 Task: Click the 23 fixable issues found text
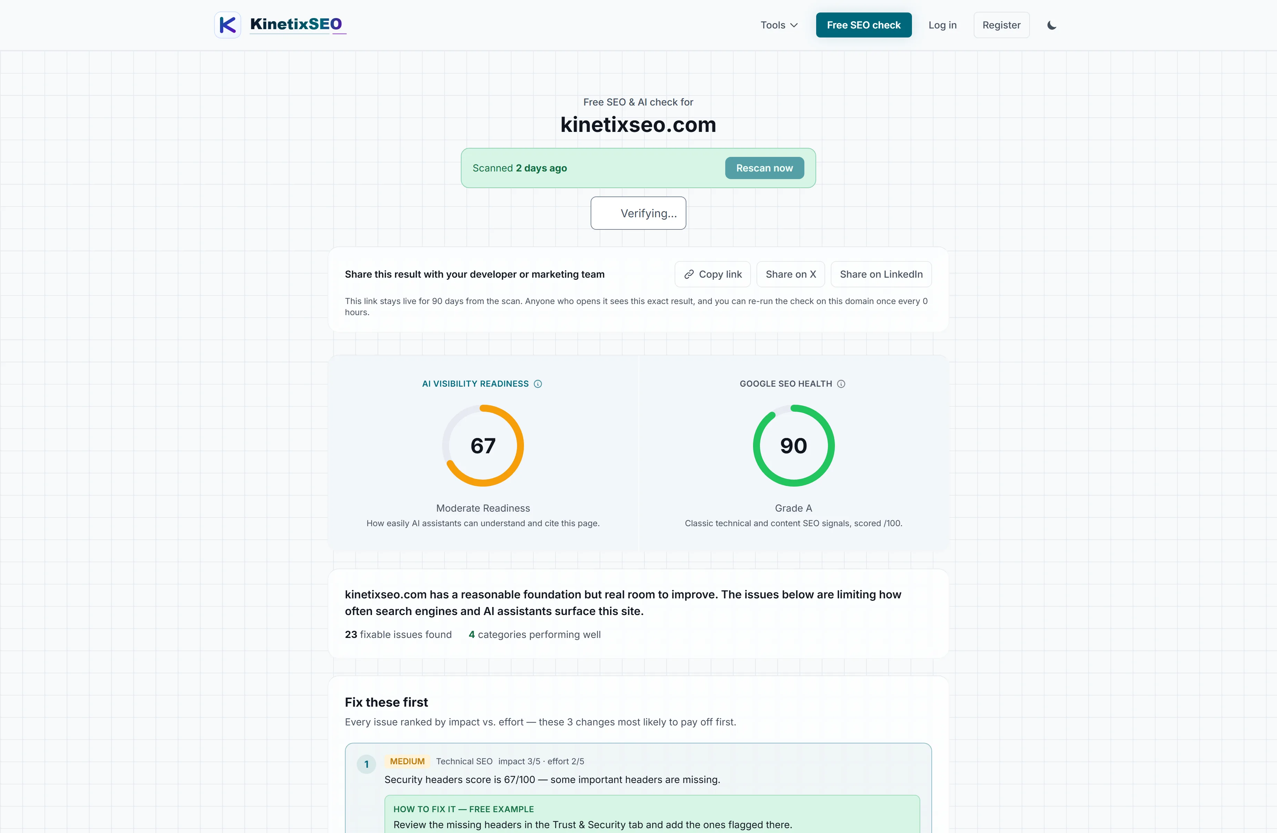tap(398, 634)
